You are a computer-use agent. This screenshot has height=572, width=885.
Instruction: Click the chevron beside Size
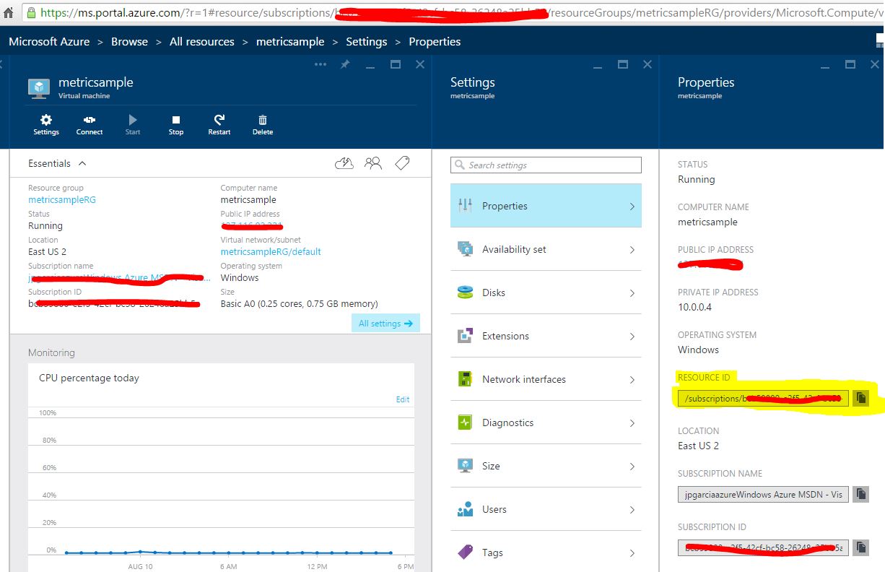click(632, 466)
